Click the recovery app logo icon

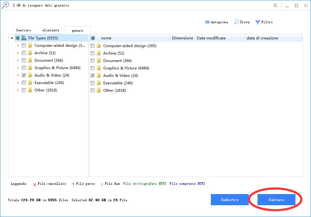[x=5, y=5]
